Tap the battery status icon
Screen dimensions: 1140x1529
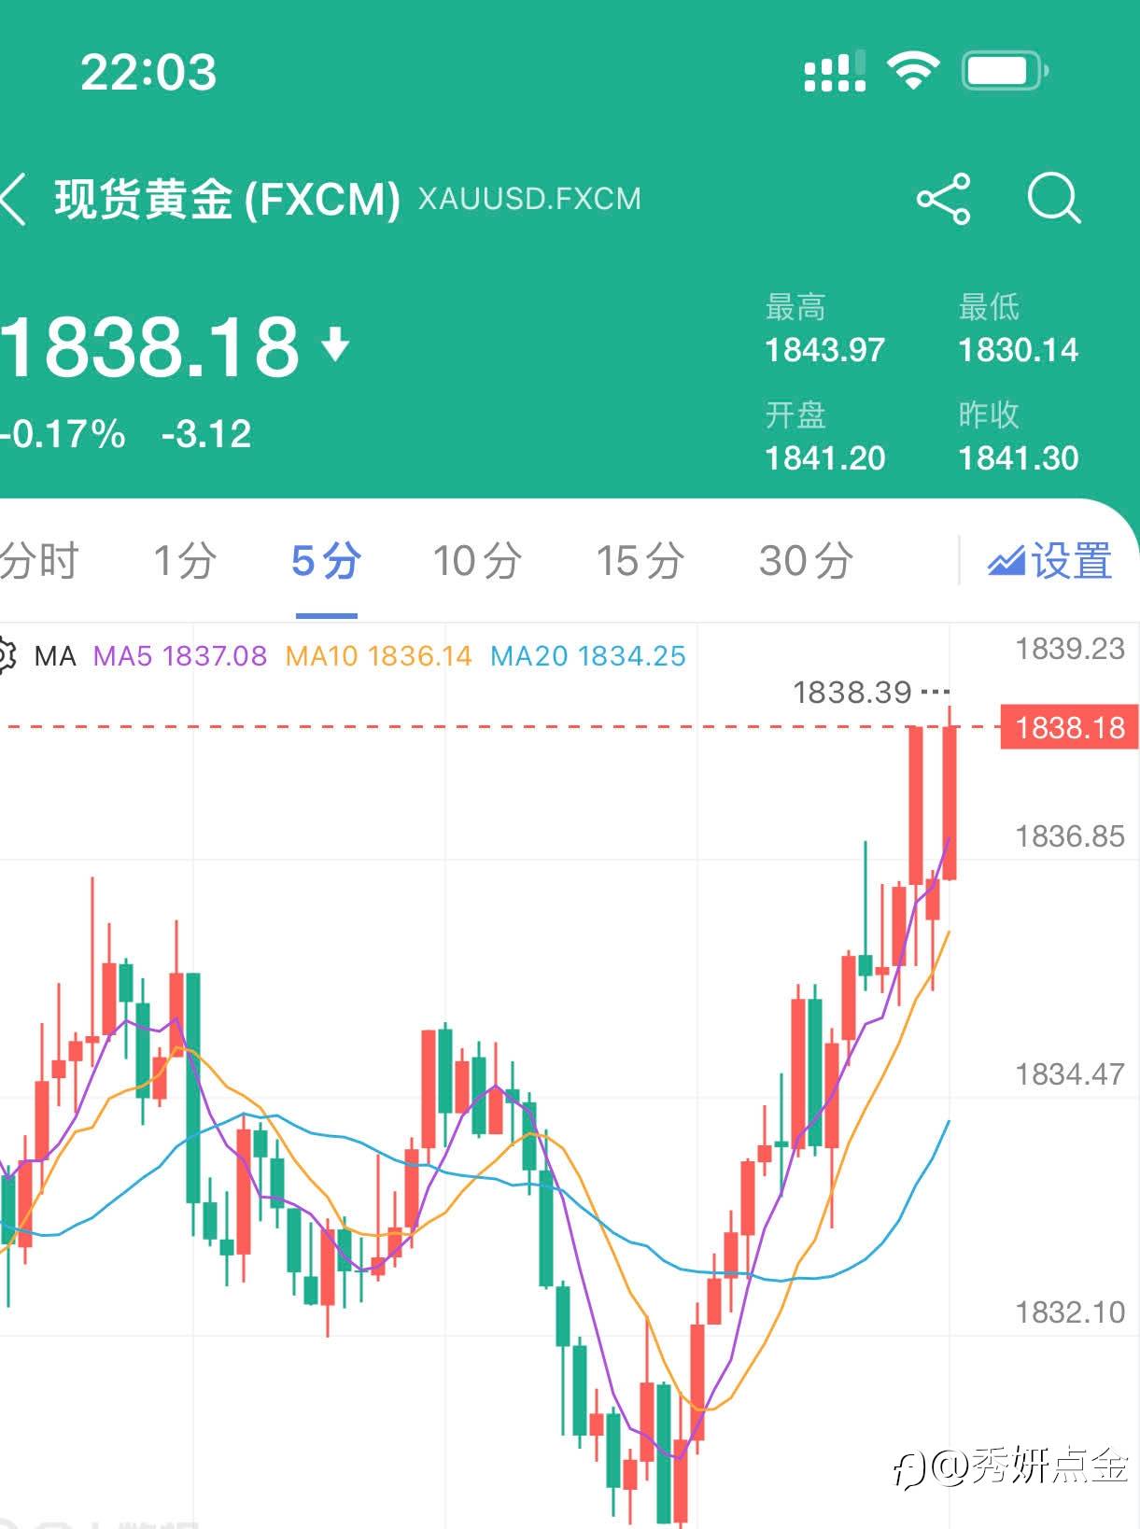1005,71
